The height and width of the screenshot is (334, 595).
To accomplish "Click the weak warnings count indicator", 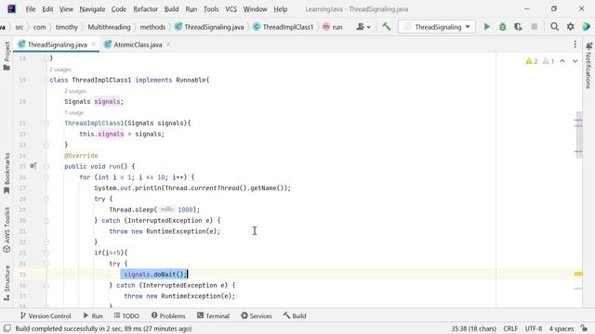I will (549, 61).
